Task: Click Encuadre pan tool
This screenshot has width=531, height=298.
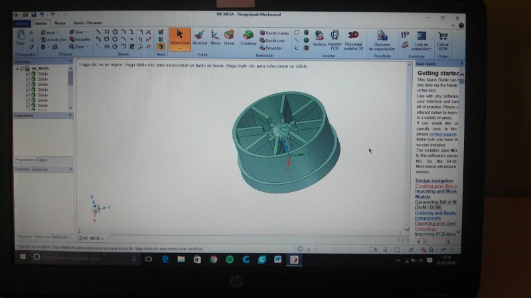Action: 80,39
